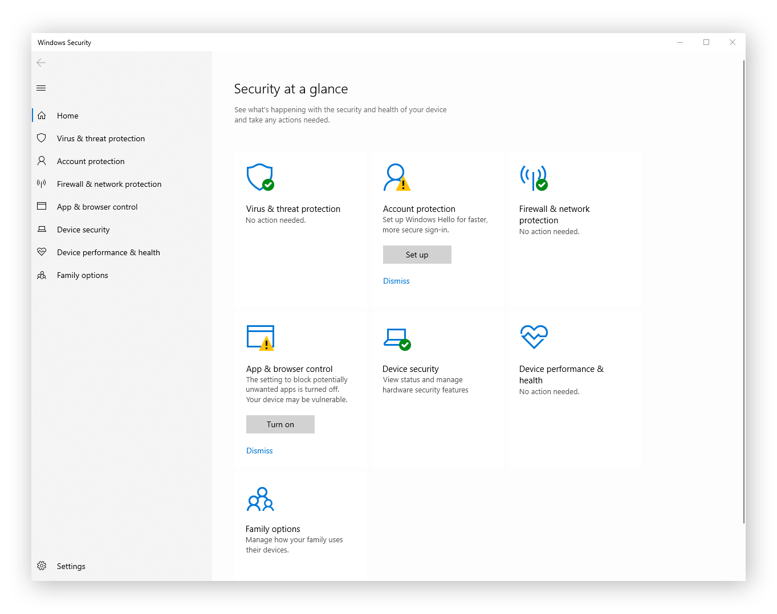Choose Device security in the sidebar

[122, 230]
